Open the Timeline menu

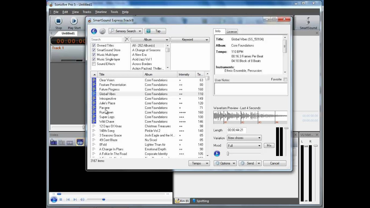click(101, 12)
